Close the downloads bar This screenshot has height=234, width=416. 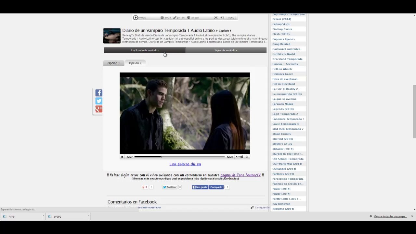(x=412, y=216)
